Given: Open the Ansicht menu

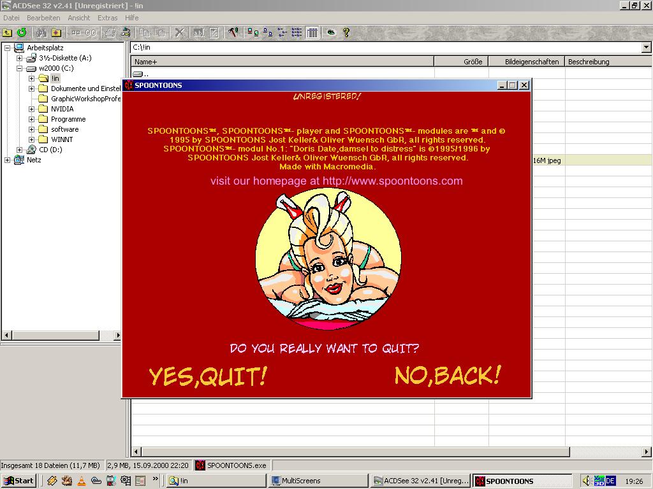Looking at the screenshot, I should click(78, 18).
